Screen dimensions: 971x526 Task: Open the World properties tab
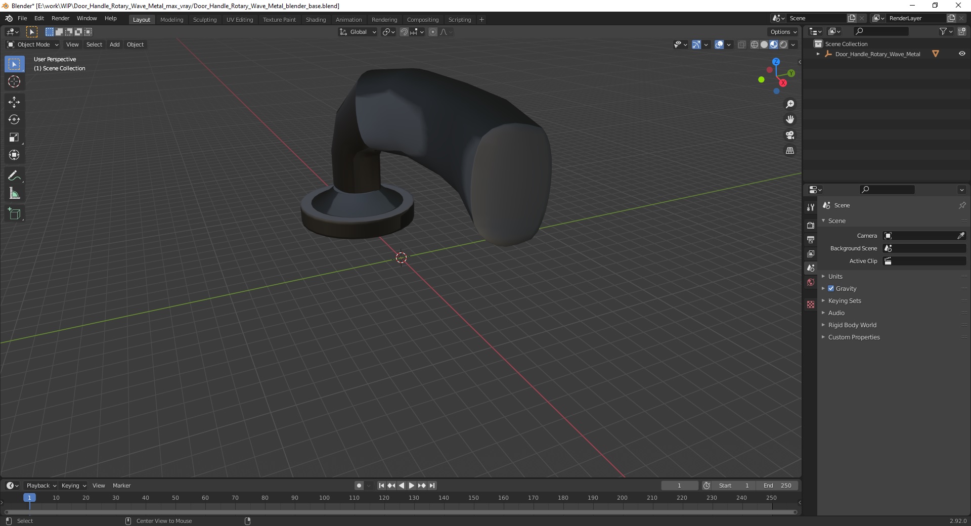point(811,282)
